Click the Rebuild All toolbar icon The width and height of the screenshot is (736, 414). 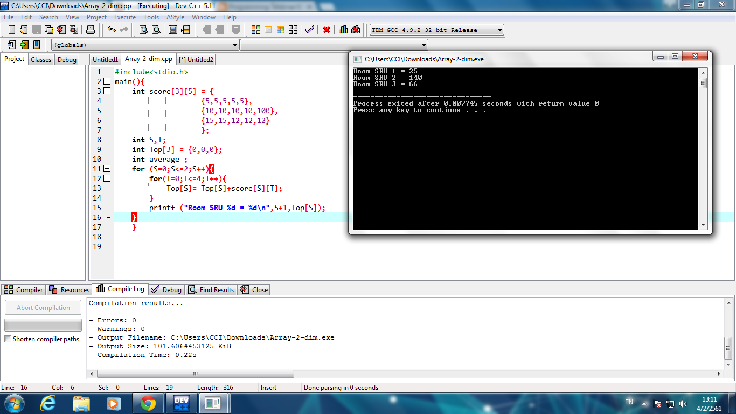pyautogui.click(x=293, y=30)
